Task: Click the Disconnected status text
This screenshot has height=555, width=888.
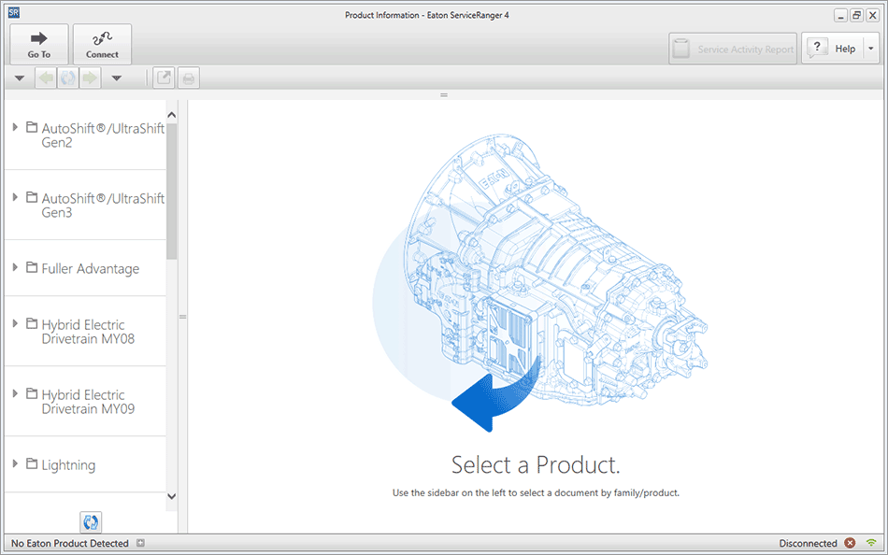Action: pyautogui.click(x=809, y=543)
